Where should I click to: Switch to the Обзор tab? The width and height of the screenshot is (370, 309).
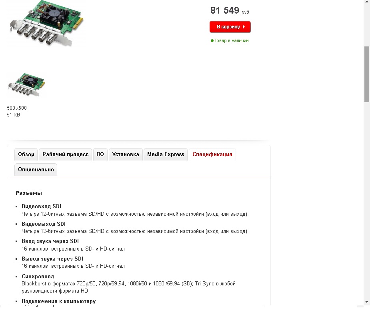[x=26, y=154]
